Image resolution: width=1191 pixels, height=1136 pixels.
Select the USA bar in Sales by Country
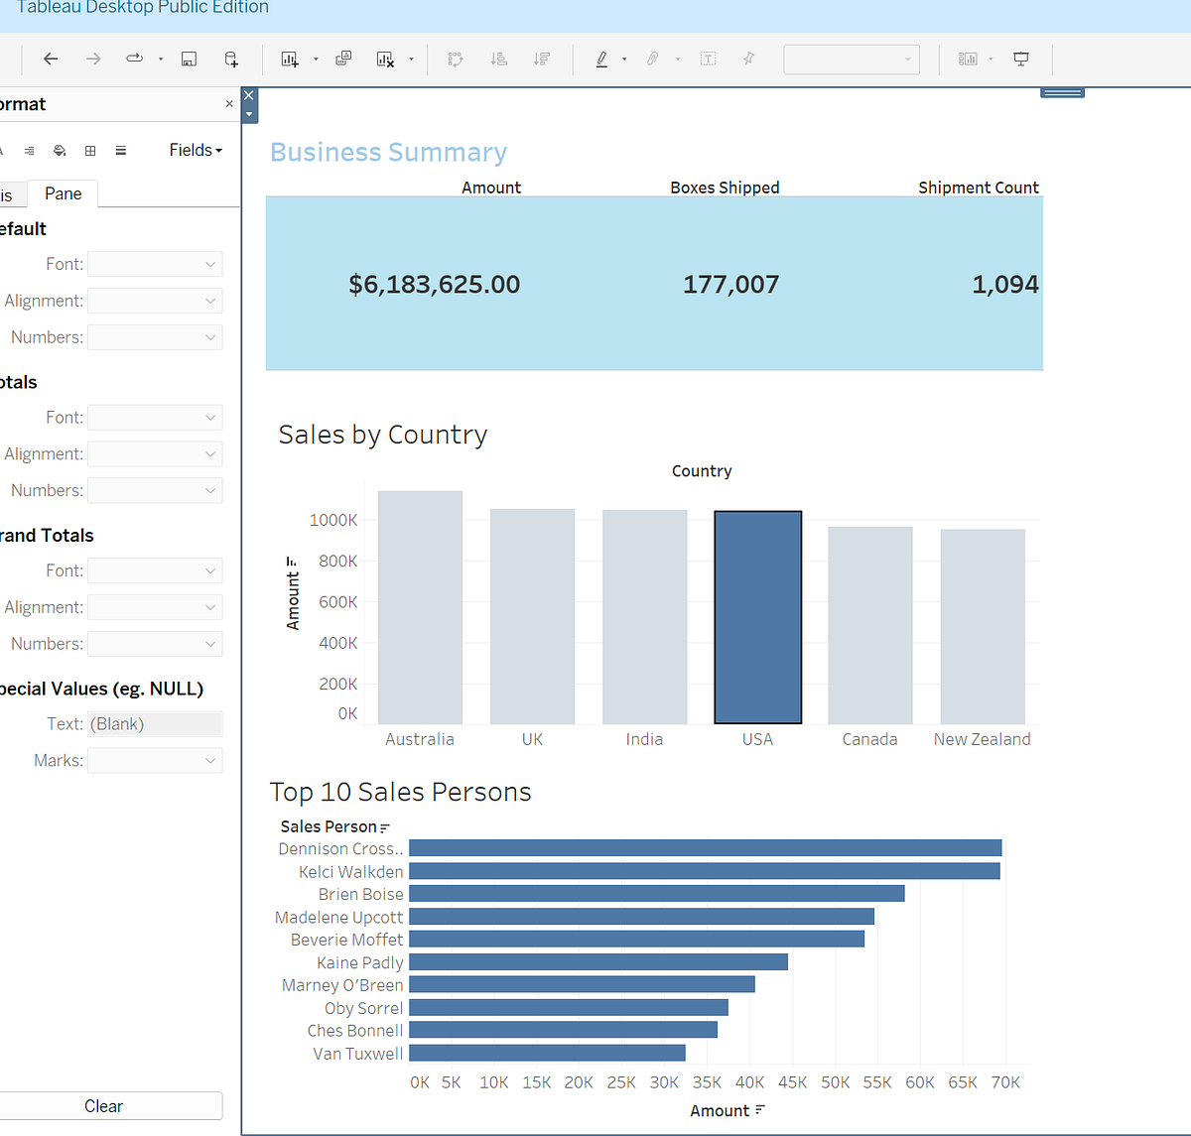tap(758, 617)
